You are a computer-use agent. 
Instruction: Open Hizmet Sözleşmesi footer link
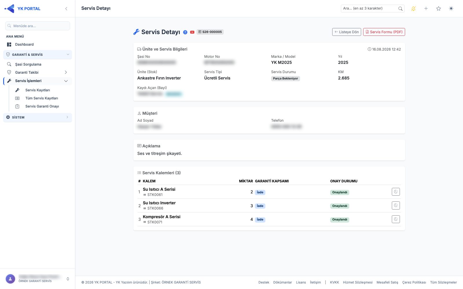[358, 282]
